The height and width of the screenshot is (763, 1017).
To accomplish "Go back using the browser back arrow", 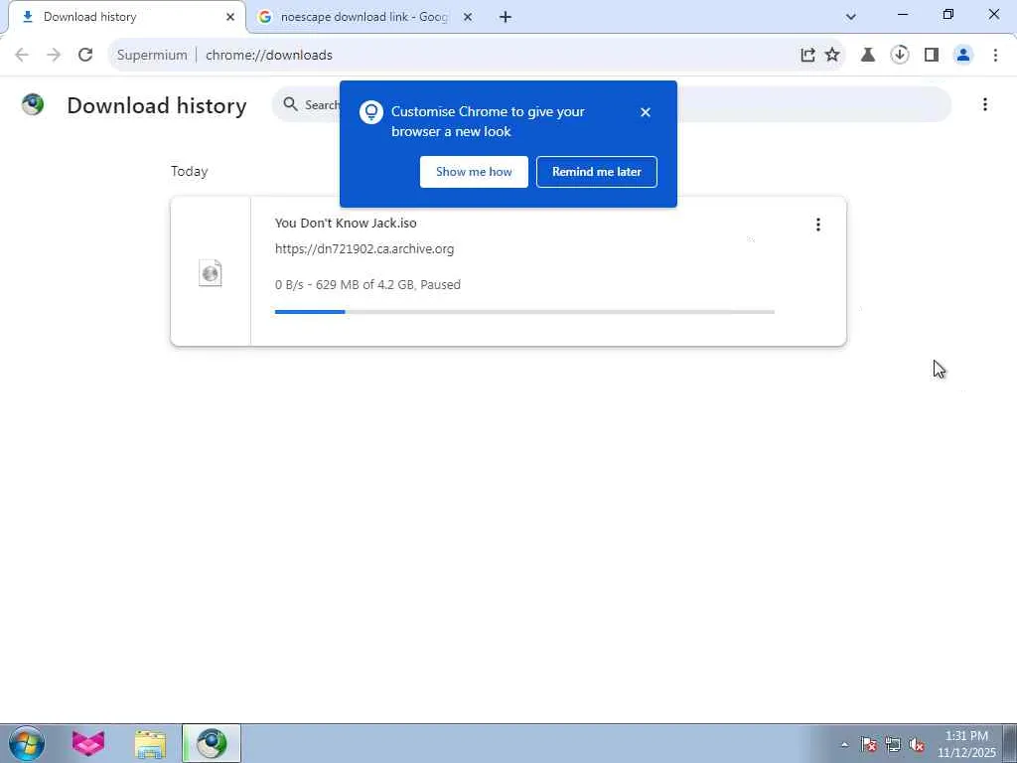I will tap(22, 56).
